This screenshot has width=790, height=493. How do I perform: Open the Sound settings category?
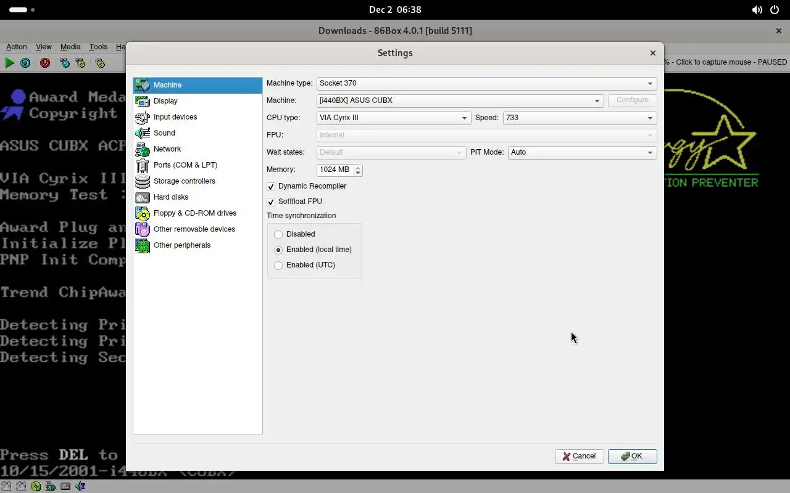(x=197, y=133)
